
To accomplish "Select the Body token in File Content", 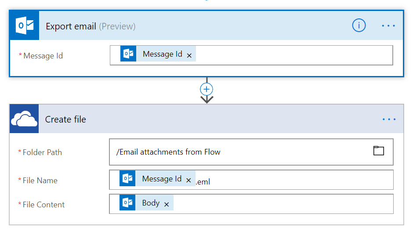I will [x=151, y=203].
